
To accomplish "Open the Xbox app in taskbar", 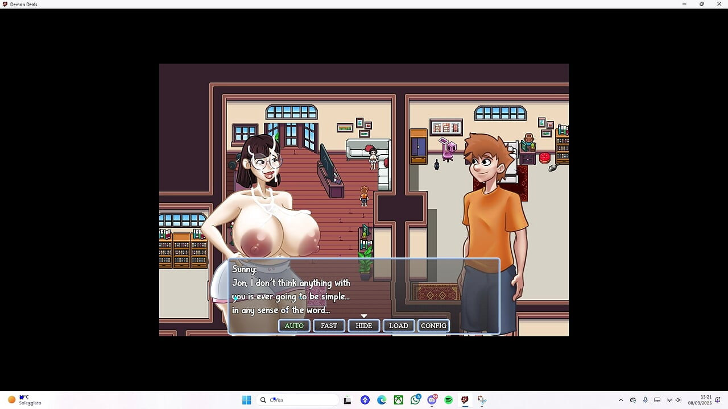I will coord(399,400).
